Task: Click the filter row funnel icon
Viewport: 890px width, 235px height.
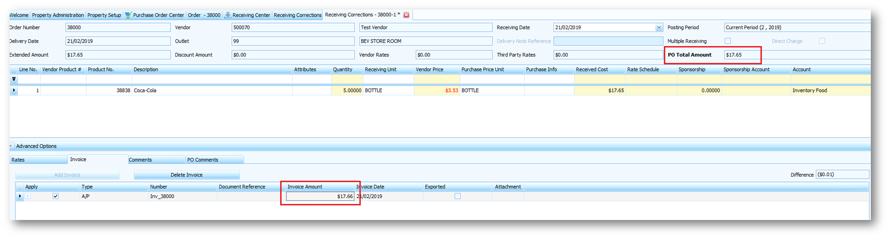Action: (x=14, y=79)
